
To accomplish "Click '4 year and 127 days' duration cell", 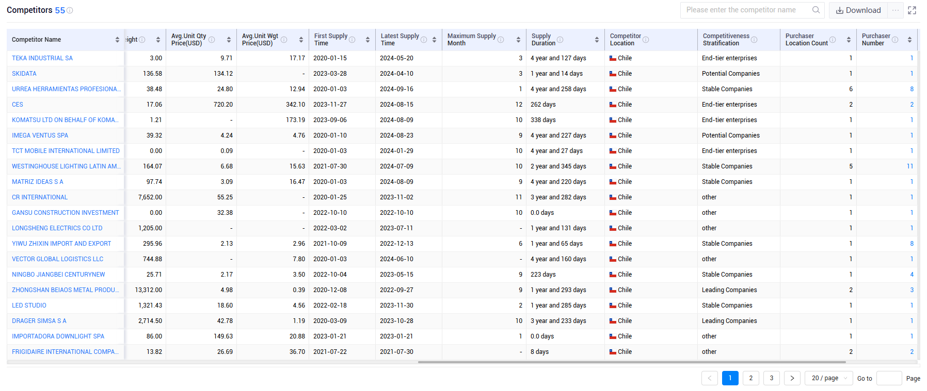I will click(x=558, y=58).
